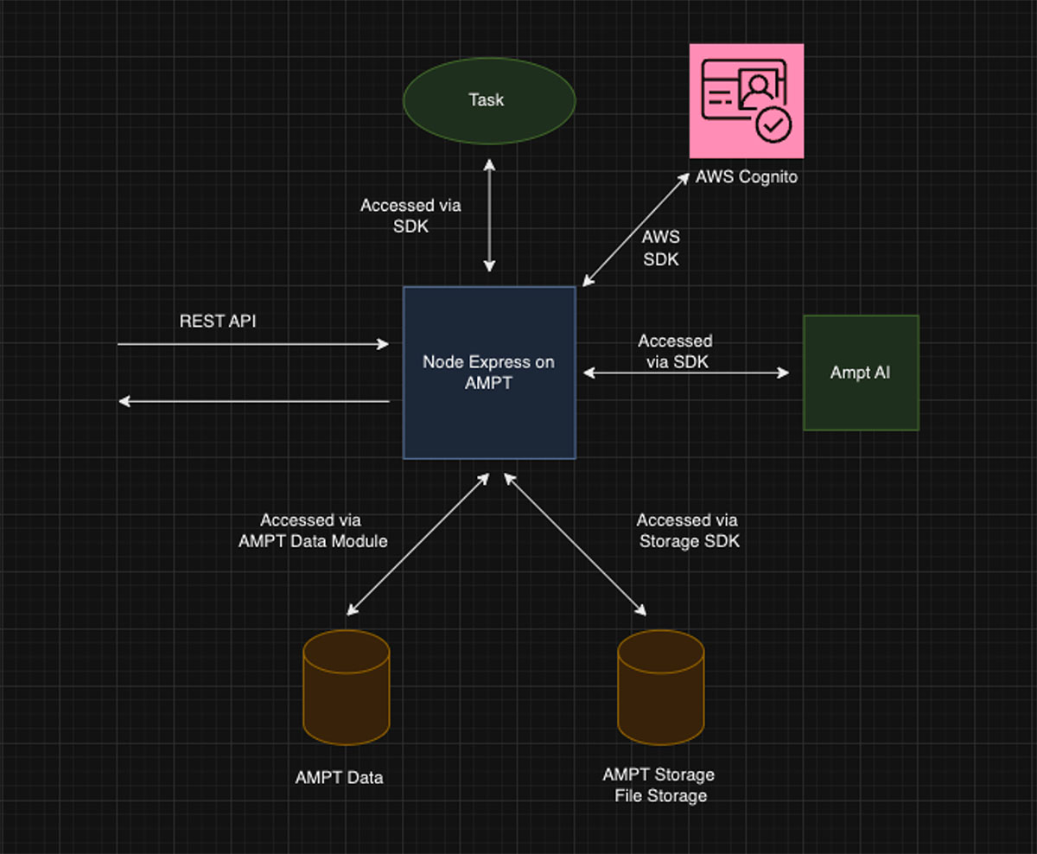The image size is (1037, 854).
Task: Select the incoming REST API arrow line
Action: (x=253, y=344)
